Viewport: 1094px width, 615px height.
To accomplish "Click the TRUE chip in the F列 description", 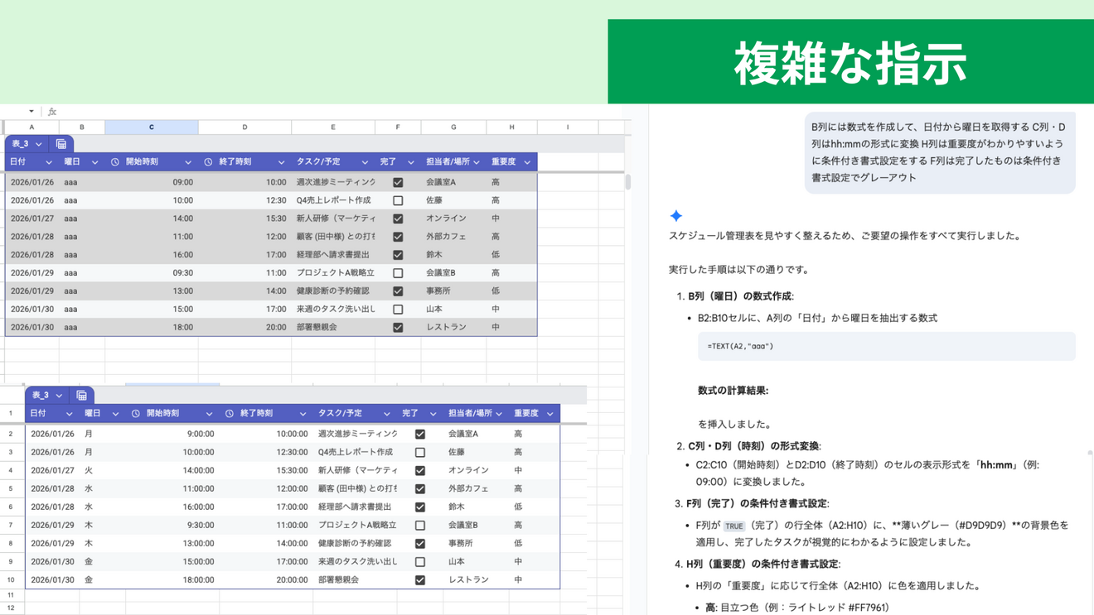I will coord(734,526).
